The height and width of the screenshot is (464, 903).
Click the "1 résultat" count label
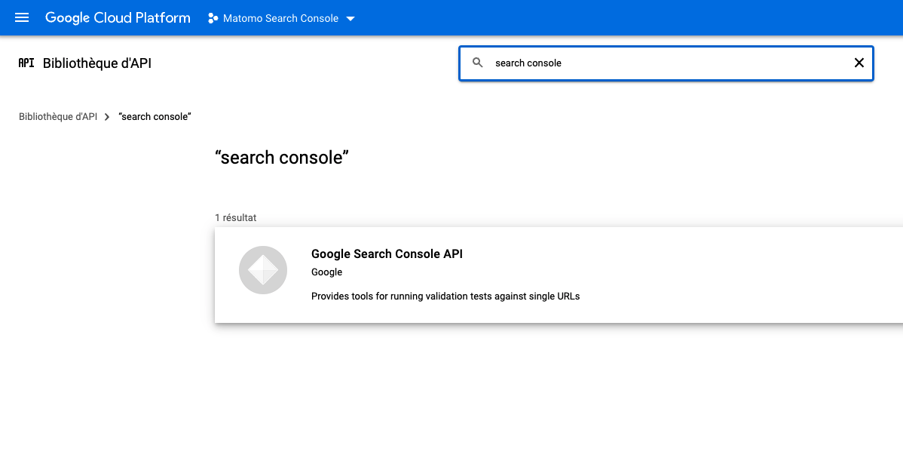235,217
